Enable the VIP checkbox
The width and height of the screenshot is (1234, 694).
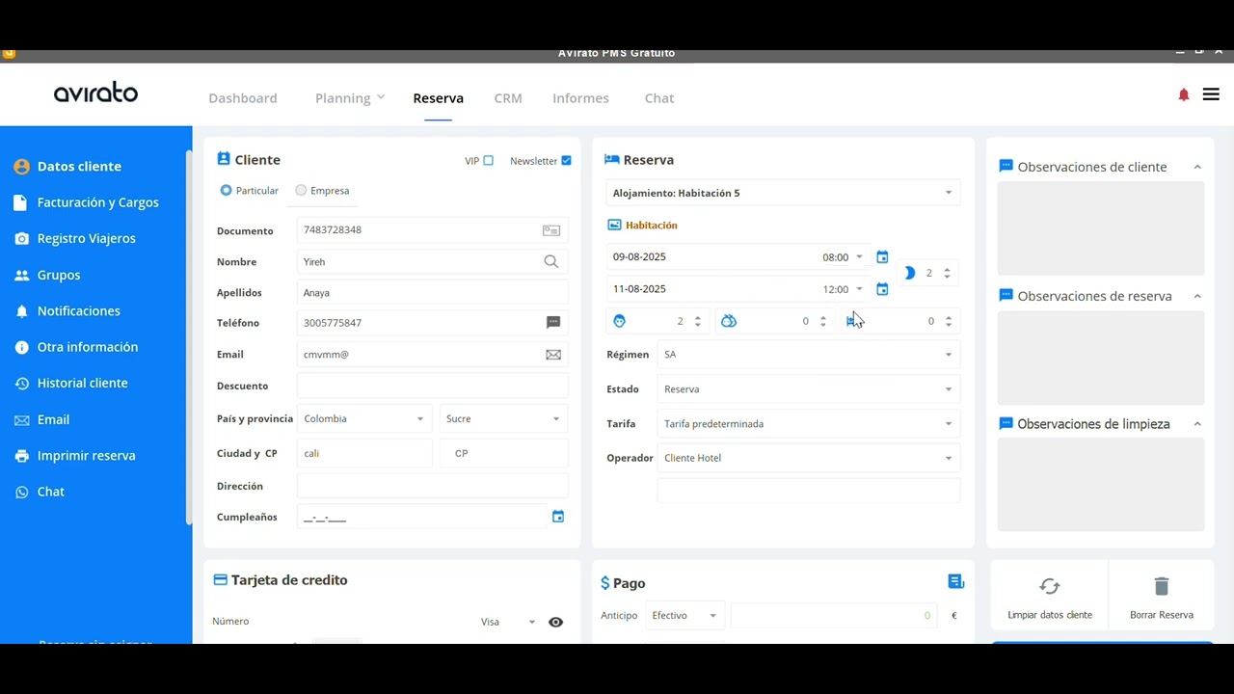[488, 161]
